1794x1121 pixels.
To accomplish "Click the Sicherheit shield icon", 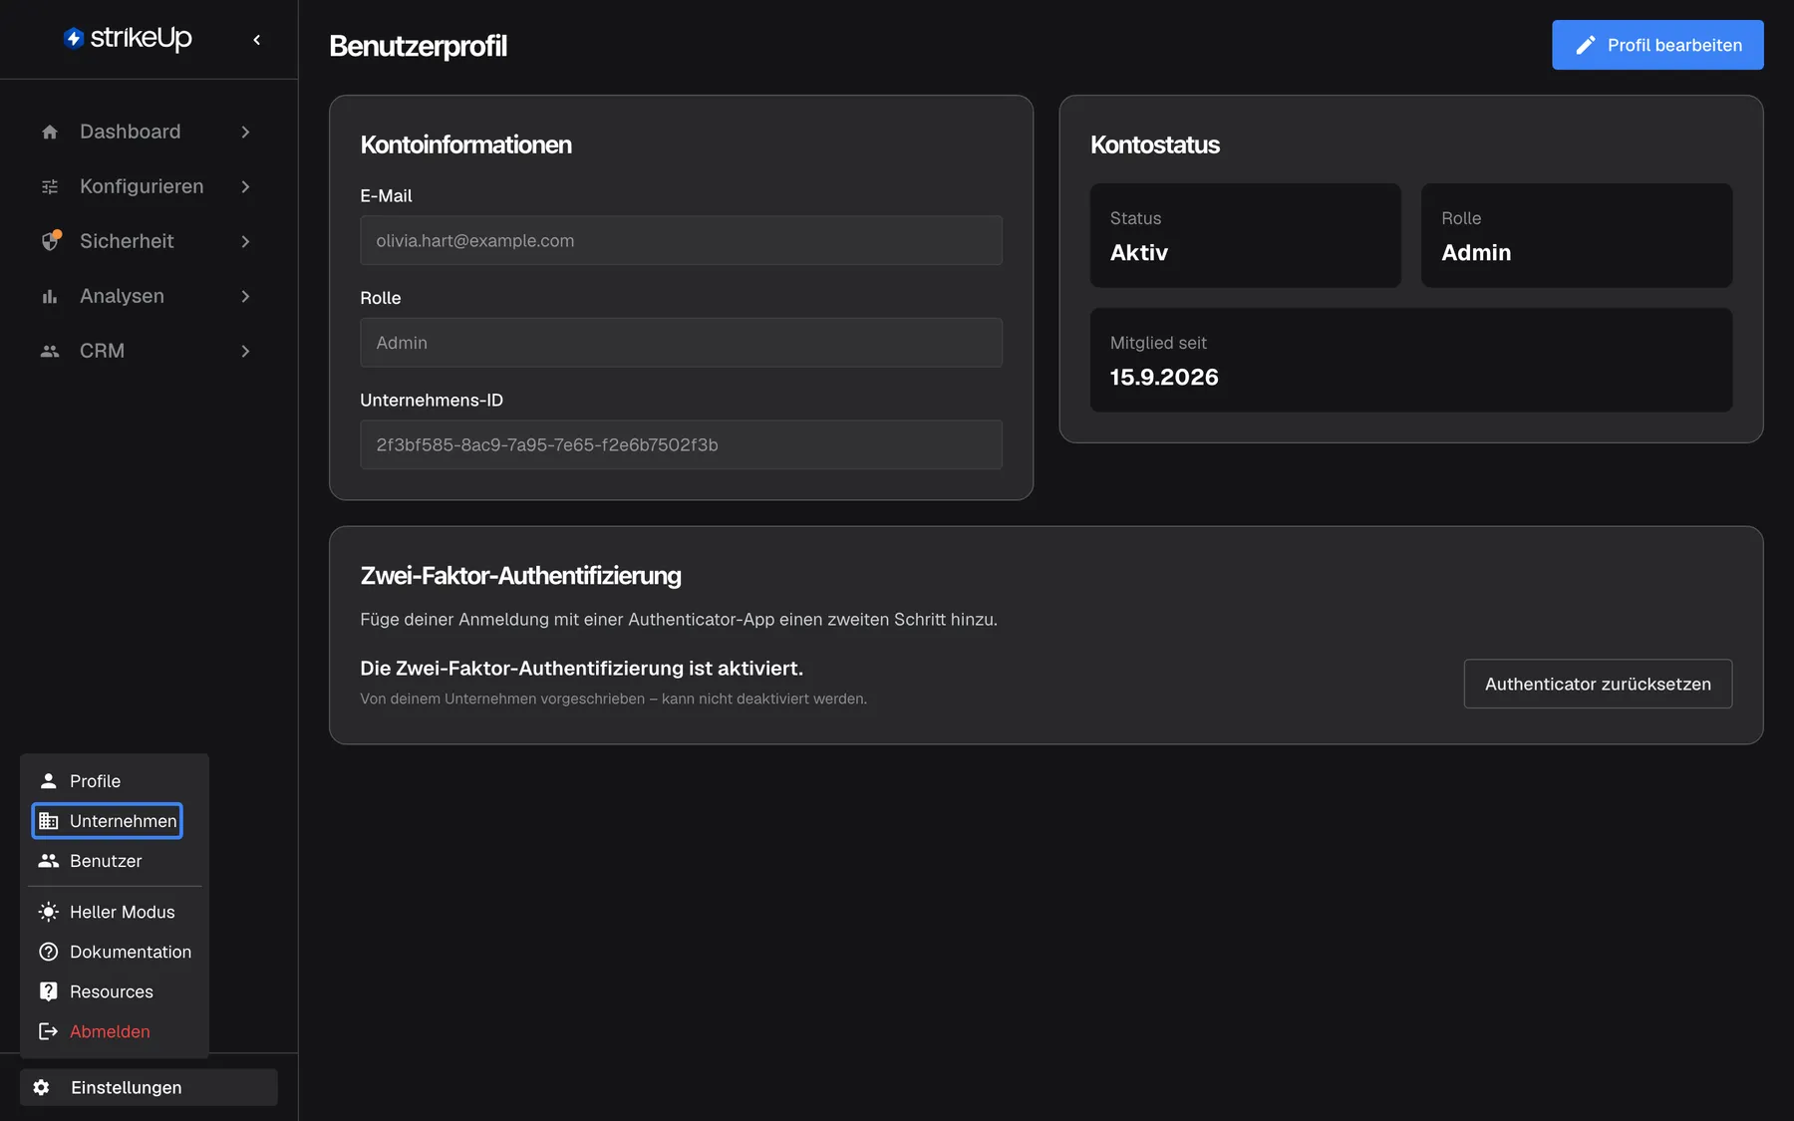I will (x=50, y=241).
